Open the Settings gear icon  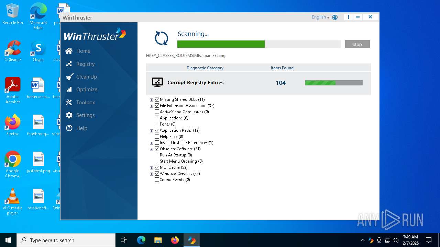[x=69, y=115]
